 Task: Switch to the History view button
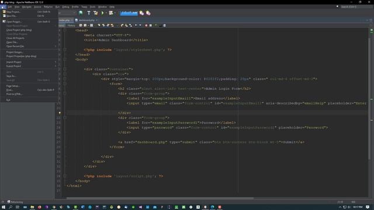pyautogui.click(x=71, y=25)
